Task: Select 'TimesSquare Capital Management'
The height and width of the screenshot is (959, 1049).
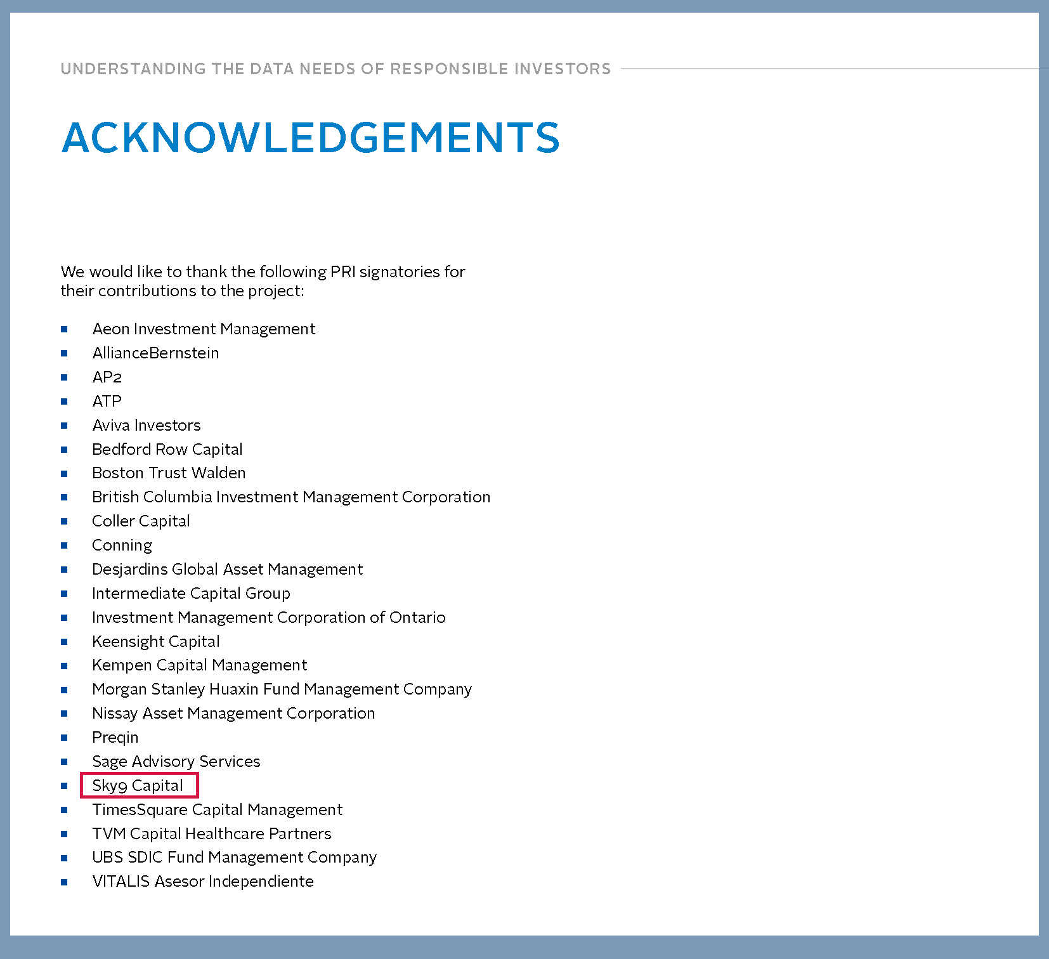Action: (218, 810)
